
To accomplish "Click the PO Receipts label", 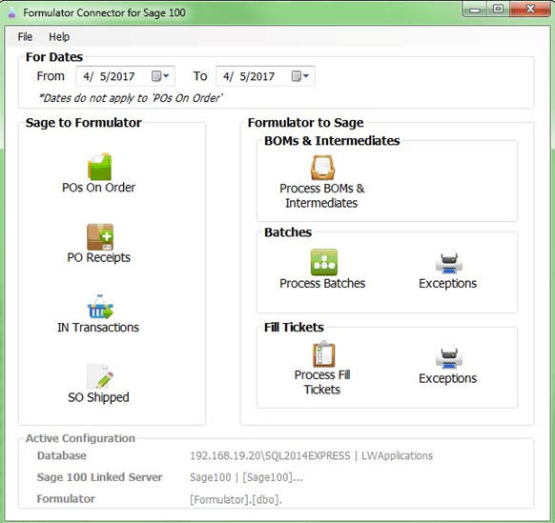I will 99,257.
